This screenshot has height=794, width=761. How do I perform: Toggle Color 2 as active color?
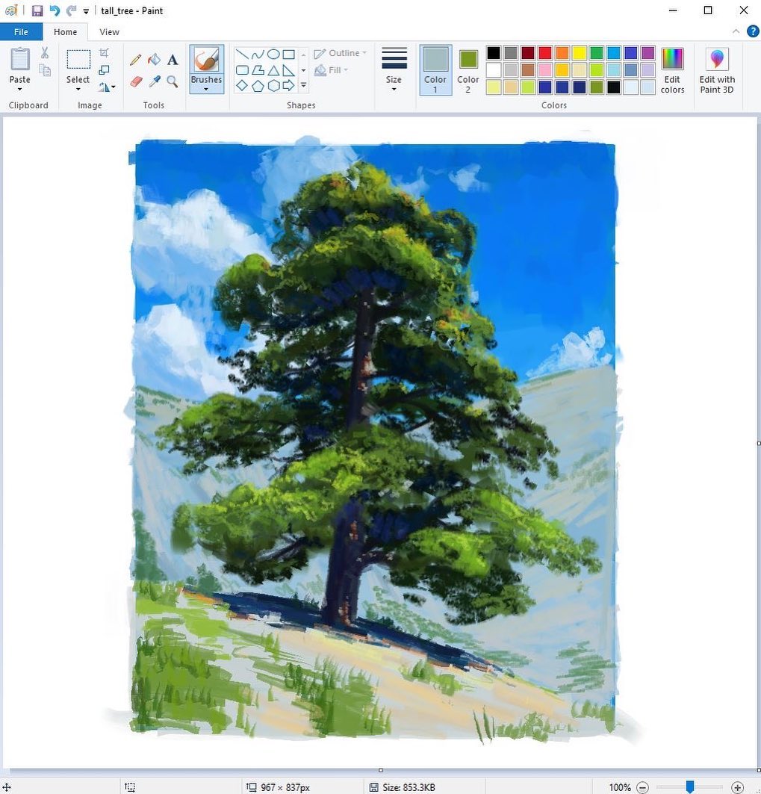coord(468,70)
